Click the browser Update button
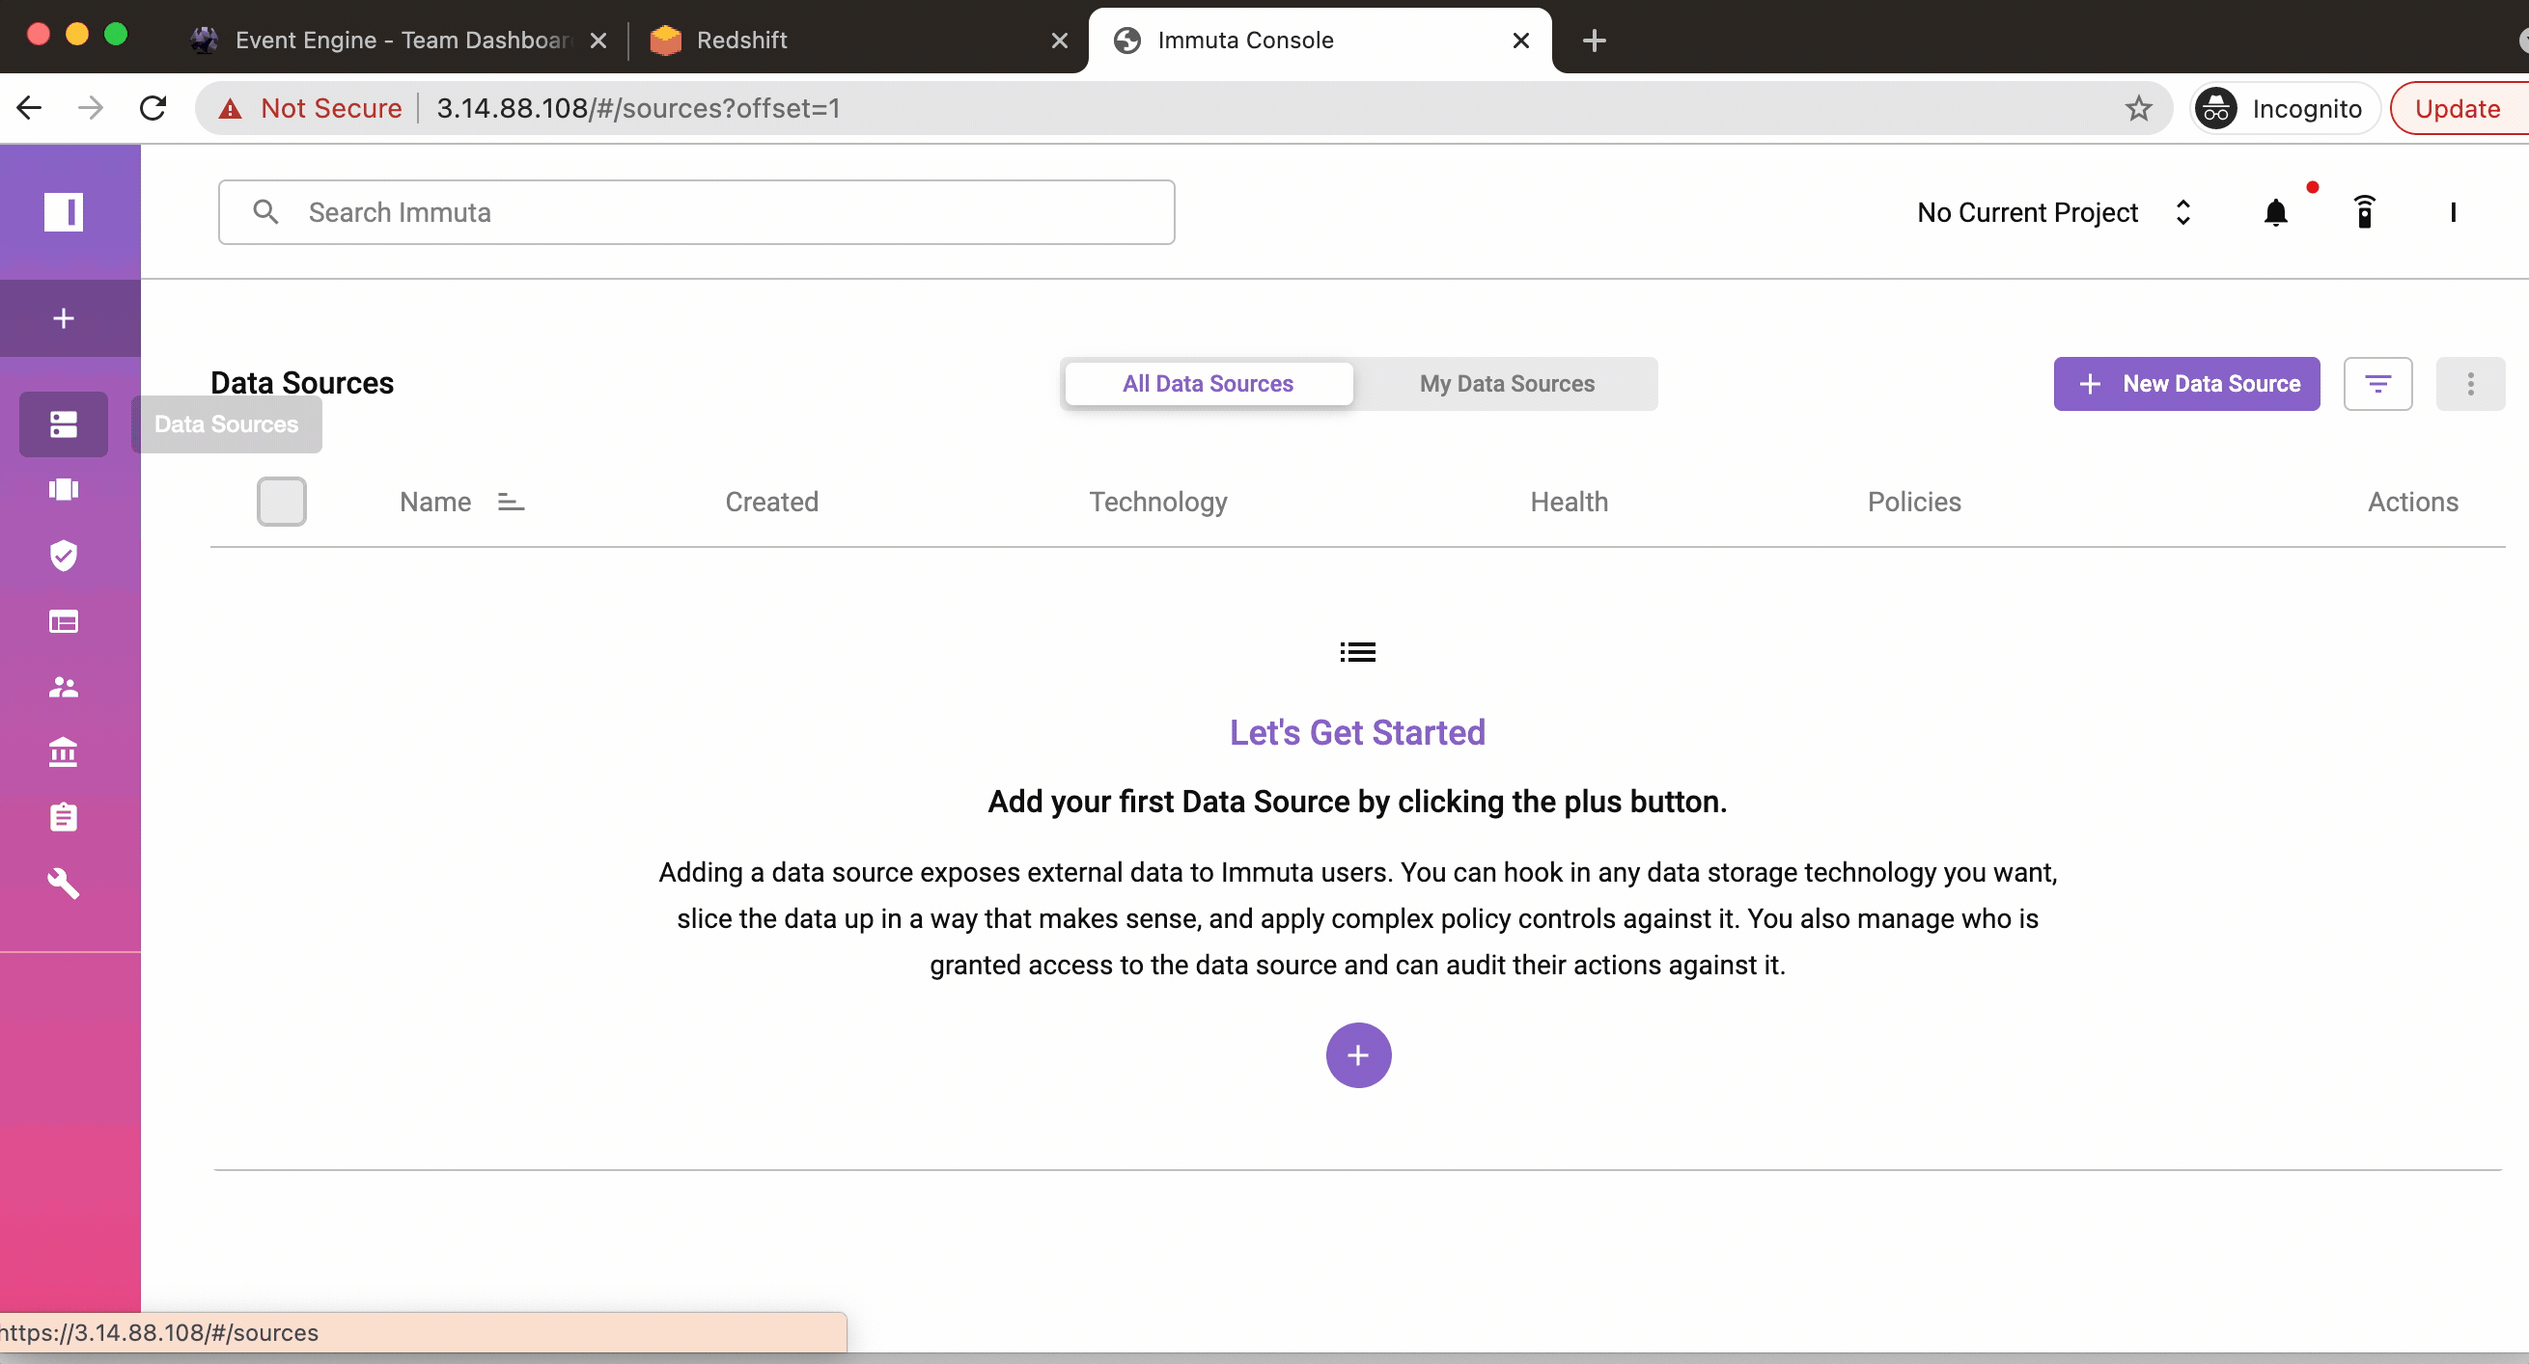Screen dimensions: 2529x1364 (2459, 108)
